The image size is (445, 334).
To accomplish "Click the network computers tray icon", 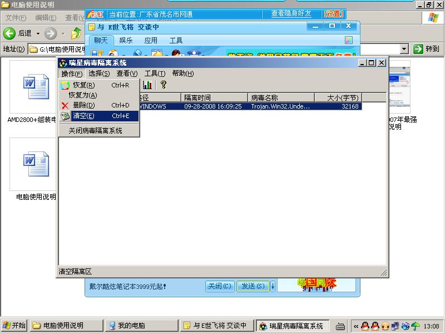I will click(x=395, y=326).
